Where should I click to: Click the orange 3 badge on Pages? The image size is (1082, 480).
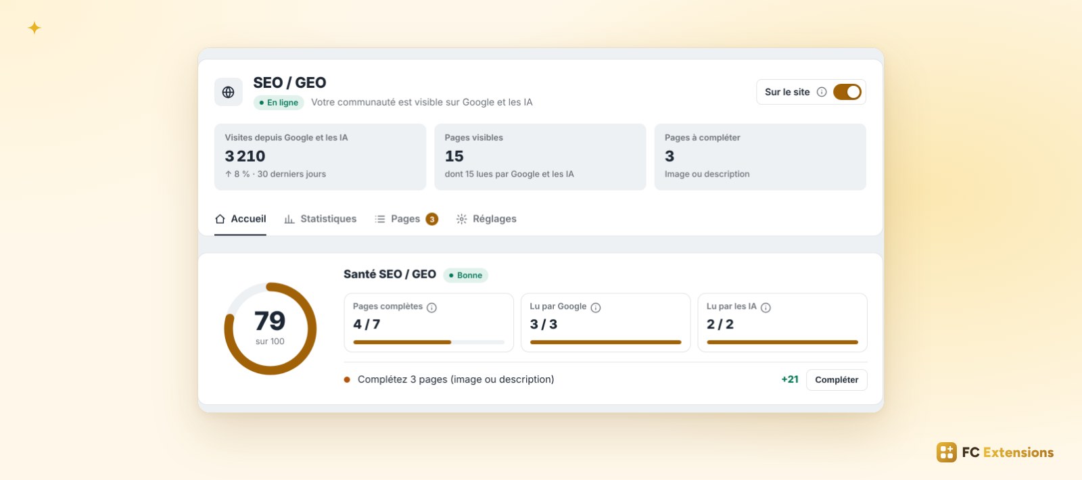pos(432,219)
